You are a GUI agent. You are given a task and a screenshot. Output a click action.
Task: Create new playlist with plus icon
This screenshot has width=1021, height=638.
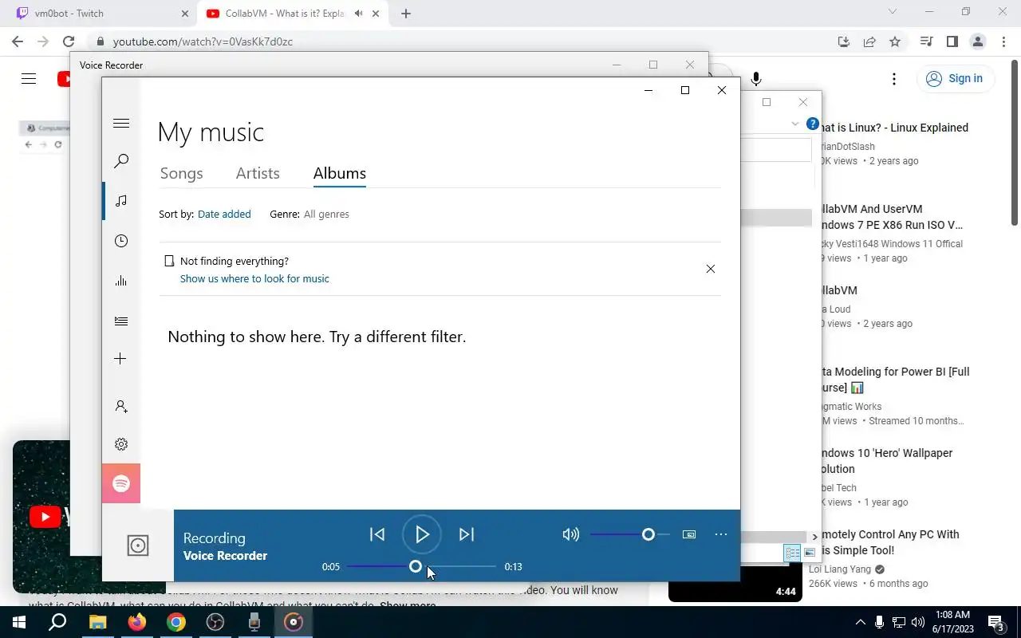coord(120,359)
